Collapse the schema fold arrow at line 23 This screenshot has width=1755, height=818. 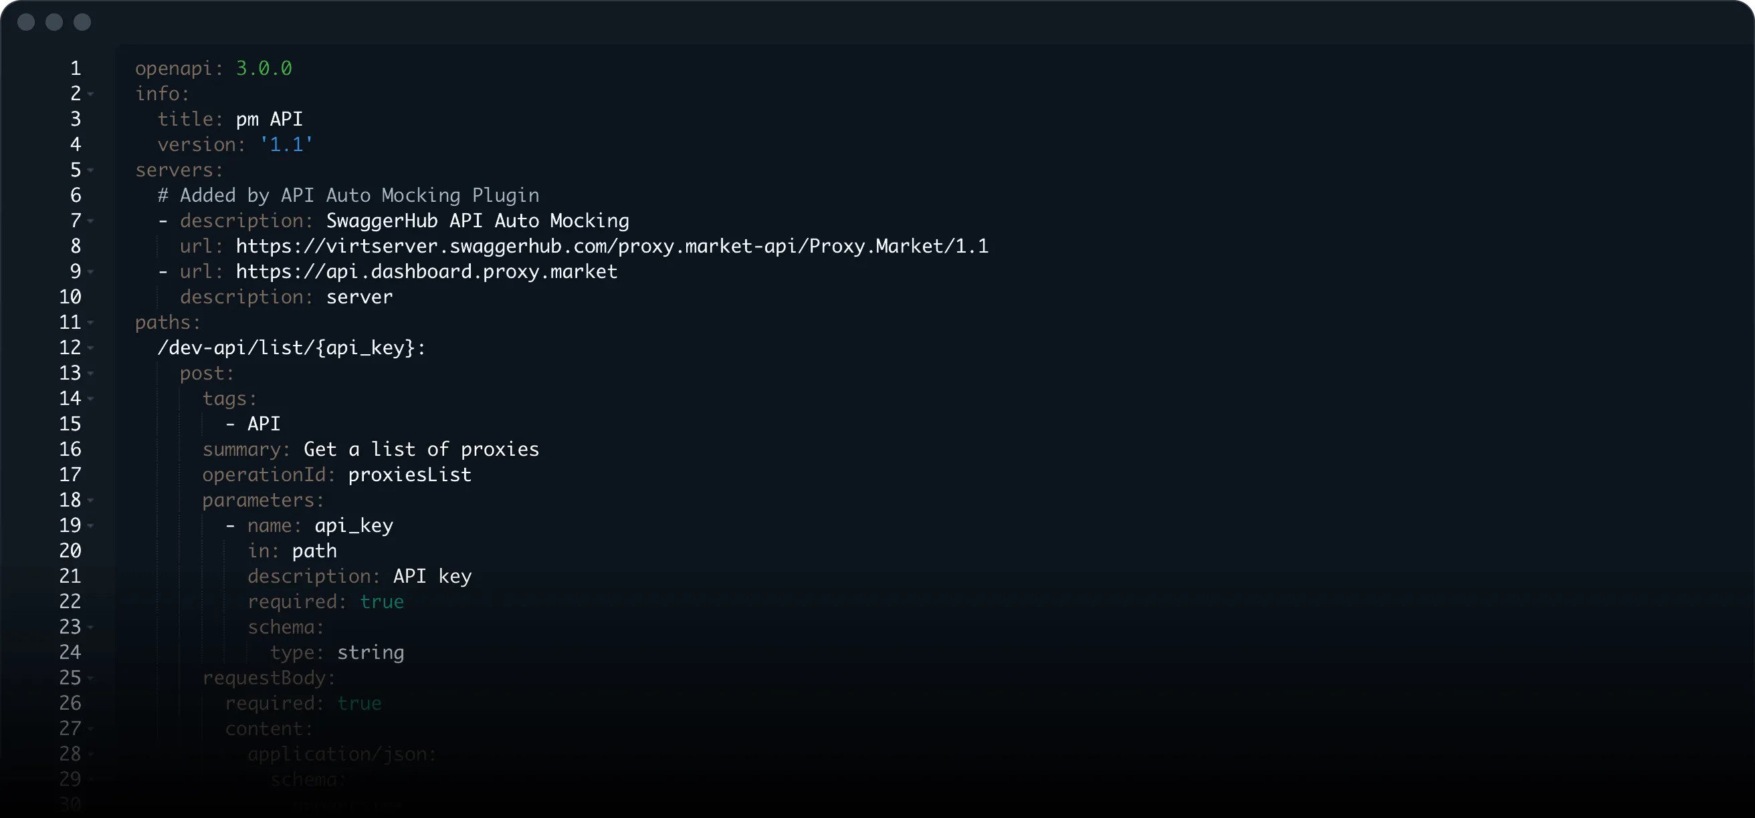tap(90, 627)
